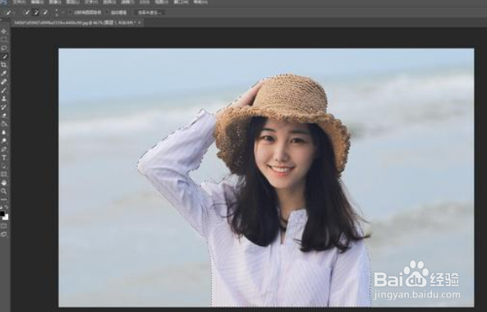487x312 pixels.
Task: Click the Select and Mask button
Action: point(149,13)
